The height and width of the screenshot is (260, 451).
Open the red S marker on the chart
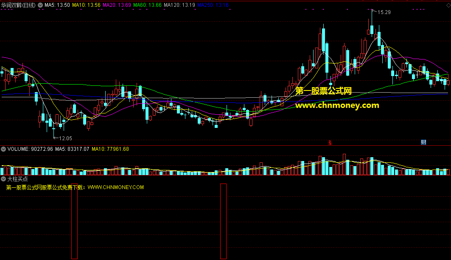pyautogui.click(x=330, y=142)
